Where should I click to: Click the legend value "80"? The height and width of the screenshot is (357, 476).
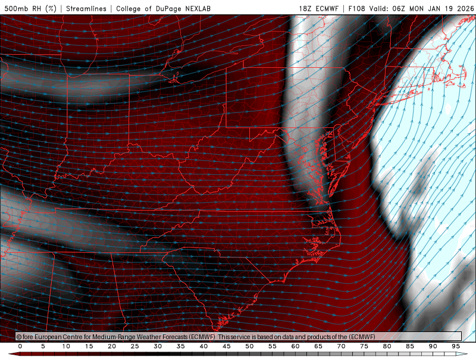(x=387, y=346)
